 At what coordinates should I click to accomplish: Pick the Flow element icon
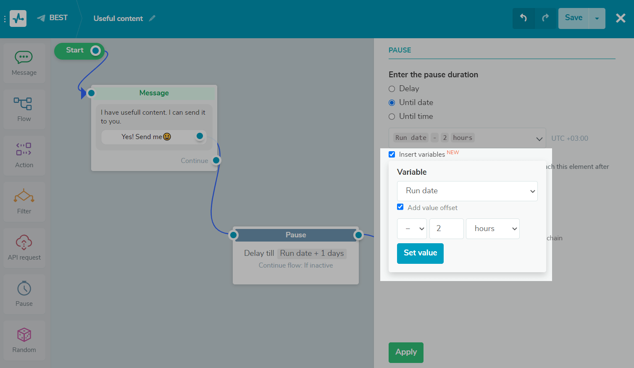[24, 104]
